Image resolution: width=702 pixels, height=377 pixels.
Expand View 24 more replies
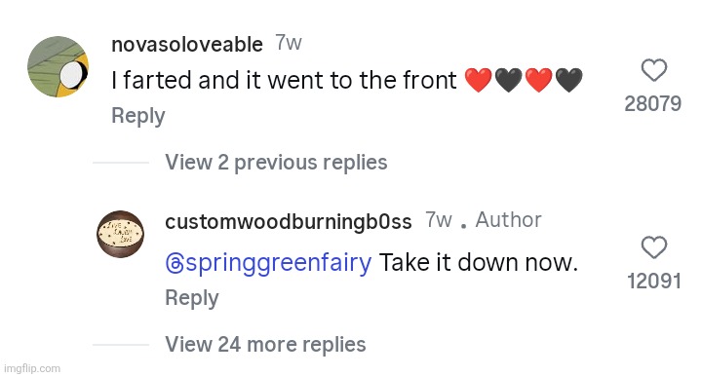pyautogui.click(x=265, y=344)
